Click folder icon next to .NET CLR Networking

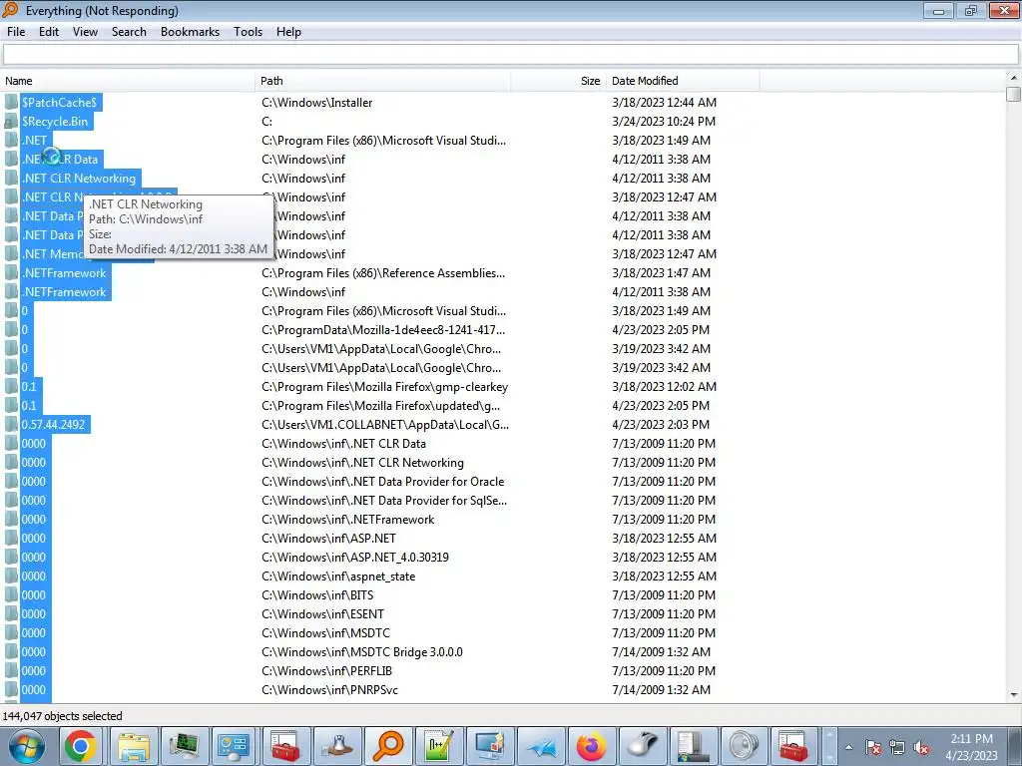click(11, 178)
